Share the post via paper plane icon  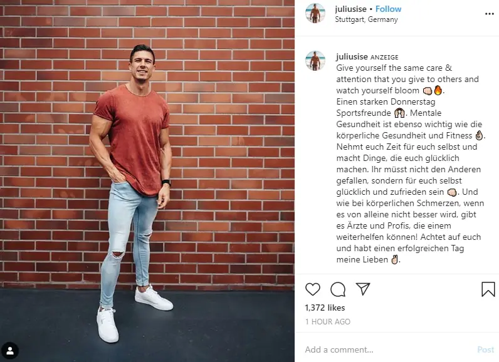coord(363,289)
